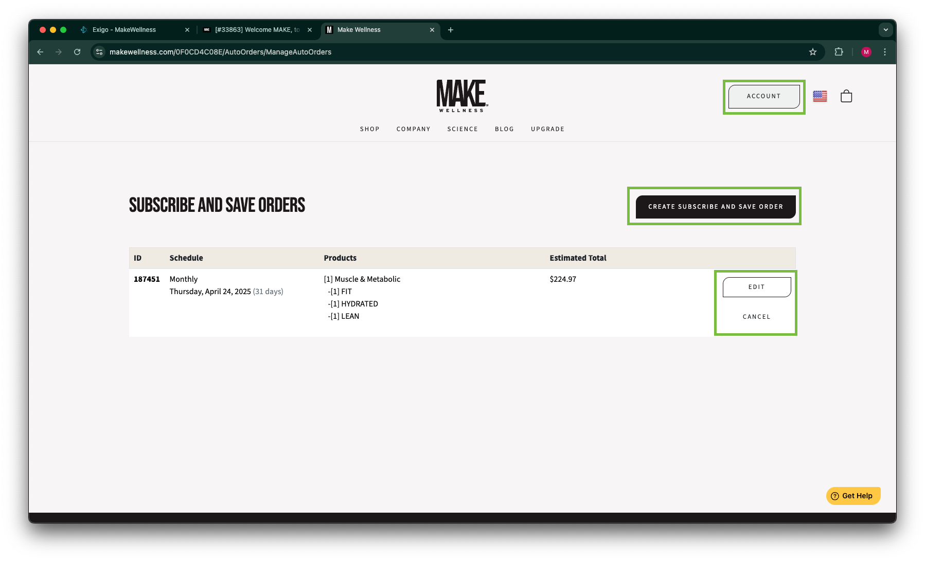The width and height of the screenshot is (925, 561).
Task: Expand the tab search chevron
Action: tap(886, 30)
